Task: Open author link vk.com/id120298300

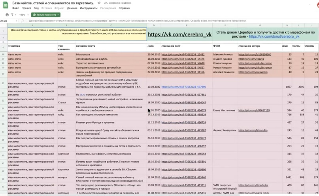Action: click(255, 55)
